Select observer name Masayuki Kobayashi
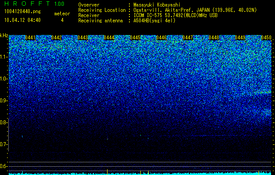Viewport: 275px width, 175px height. point(157,5)
